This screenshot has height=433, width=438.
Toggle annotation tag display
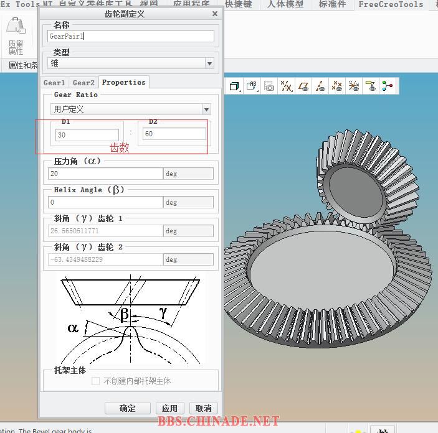click(371, 86)
